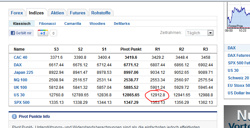Open the Rohstoffe tab
Image resolution: width=250 pixels, height=128 pixels.
pyautogui.click(x=101, y=13)
